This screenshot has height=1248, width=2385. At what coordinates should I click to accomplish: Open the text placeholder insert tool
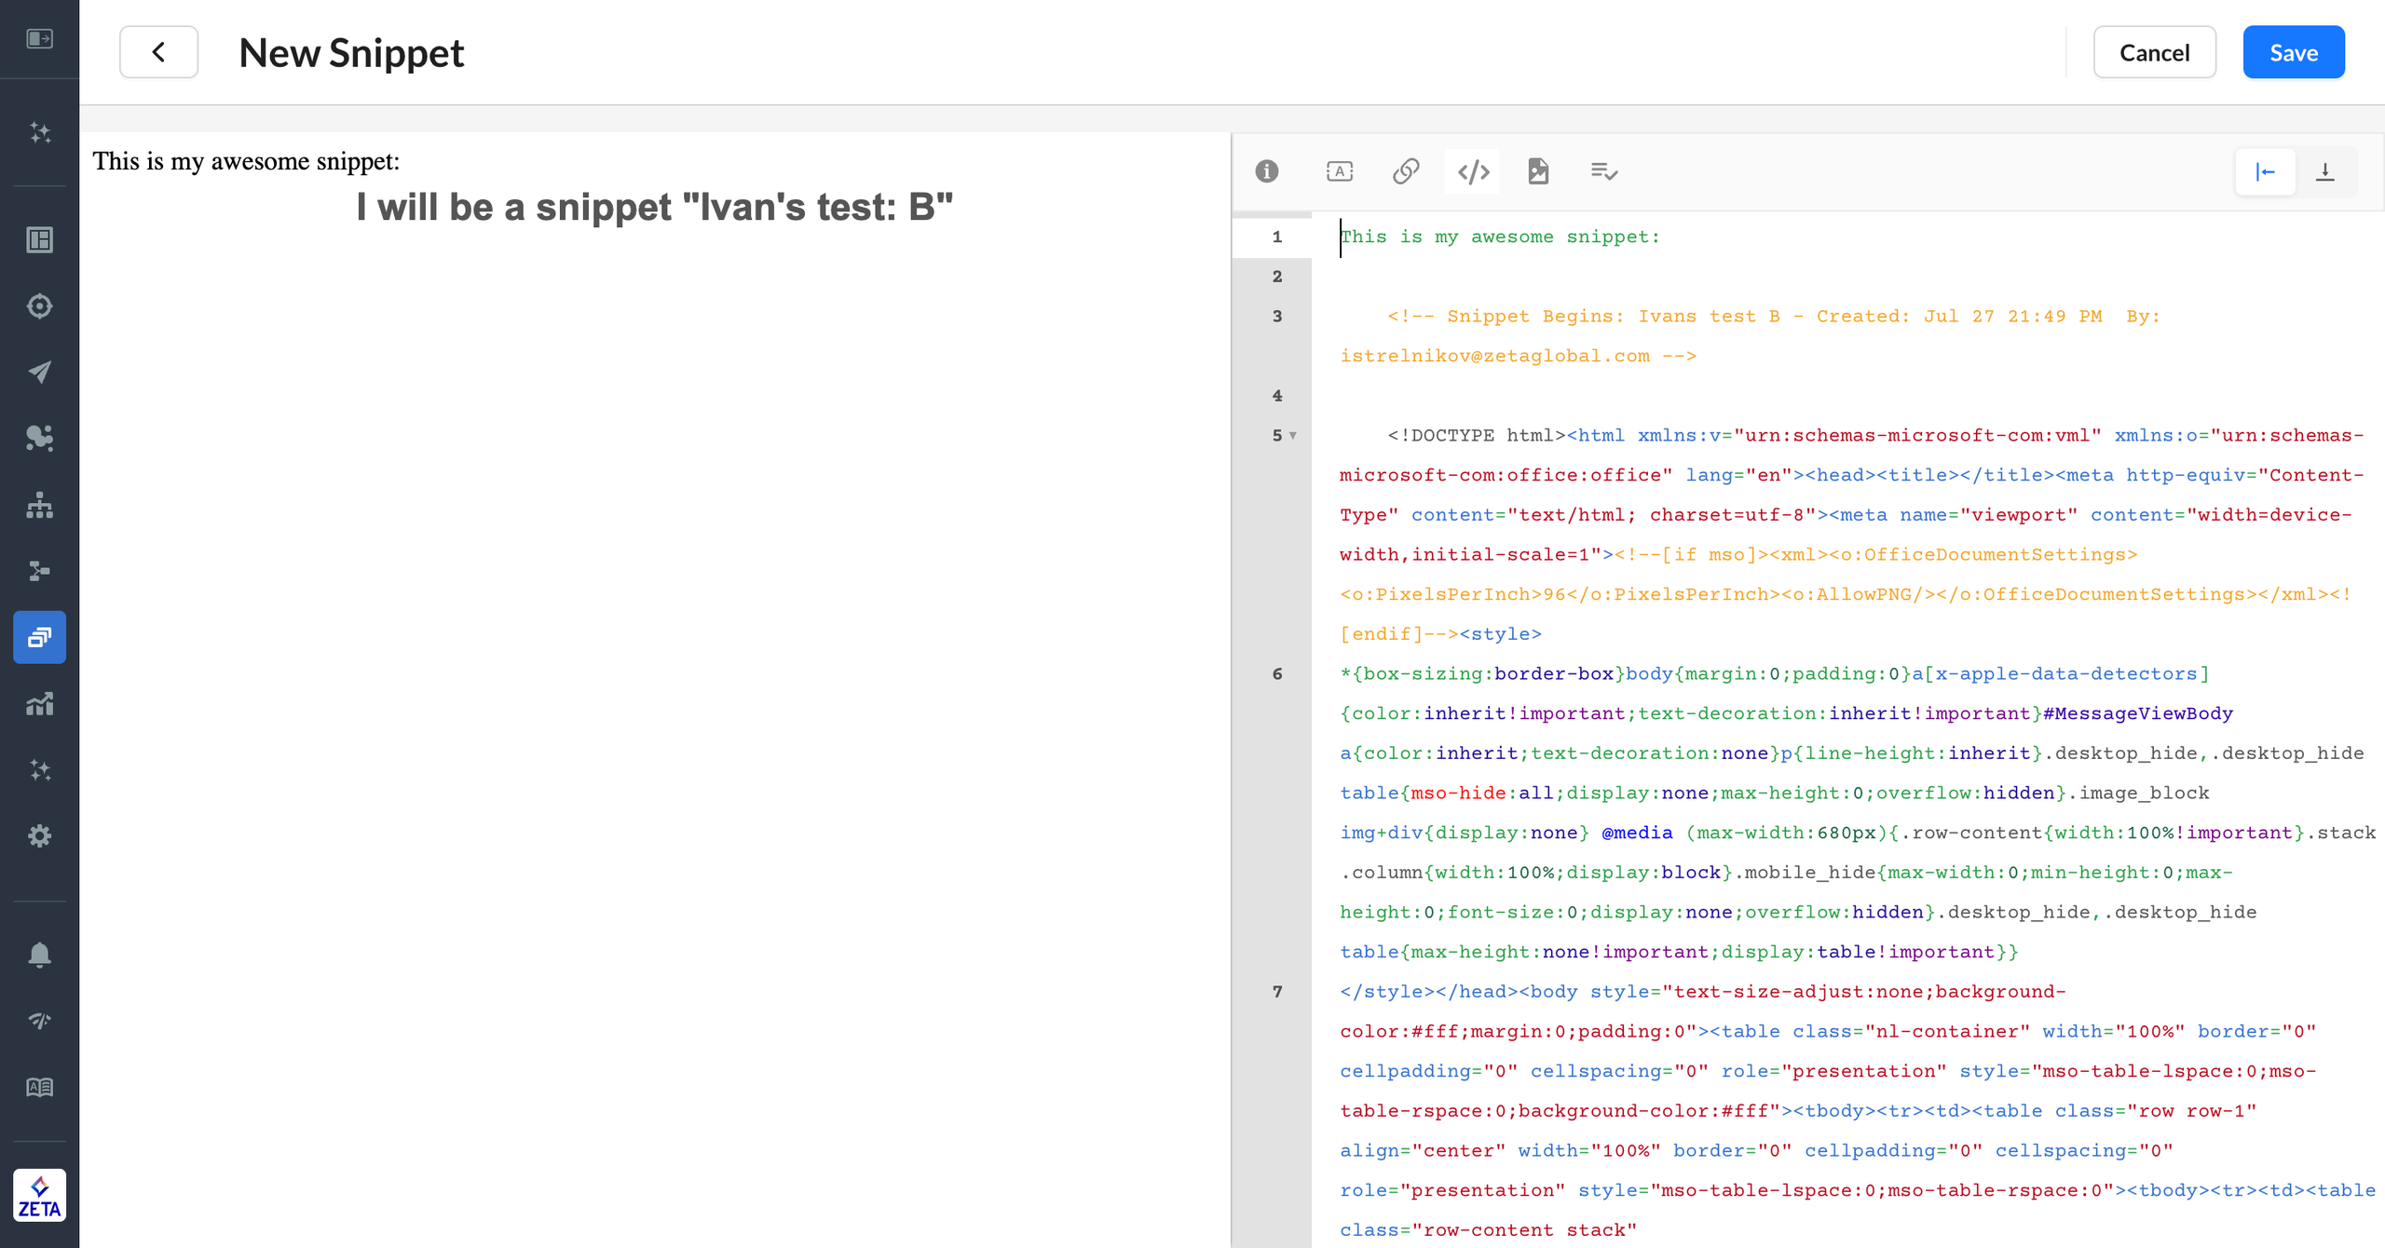click(x=1339, y=171)
